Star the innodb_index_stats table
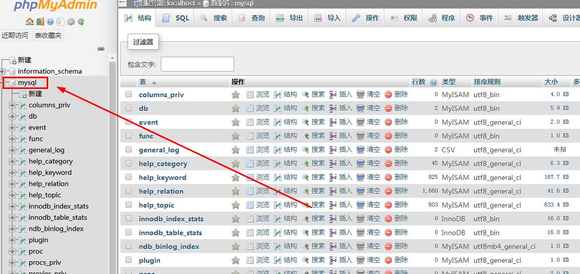 click(236, 219)
